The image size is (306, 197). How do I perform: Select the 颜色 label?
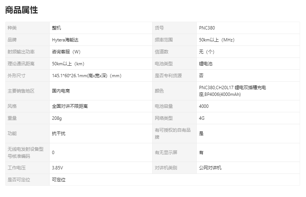pos(159,91)
